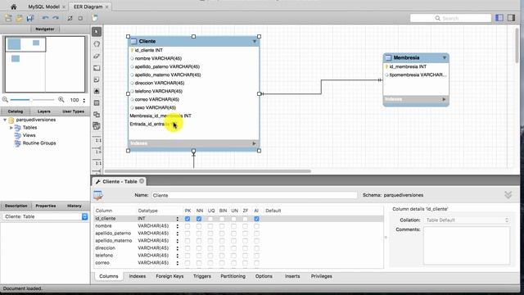
Task: Show the History panel tab
Action: [75, 206]
